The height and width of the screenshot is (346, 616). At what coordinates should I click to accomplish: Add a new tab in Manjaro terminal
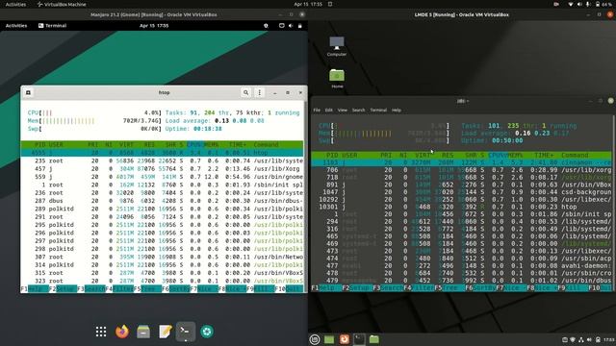[x=28, y=92]
